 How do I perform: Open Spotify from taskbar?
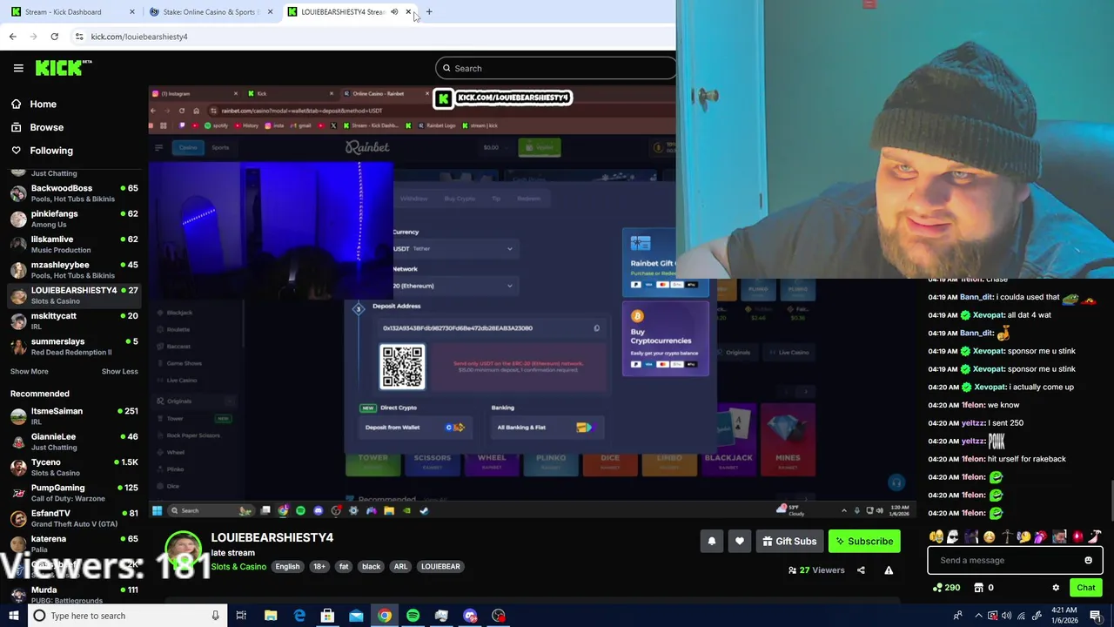pyautogui.click(x=413, y=616)
